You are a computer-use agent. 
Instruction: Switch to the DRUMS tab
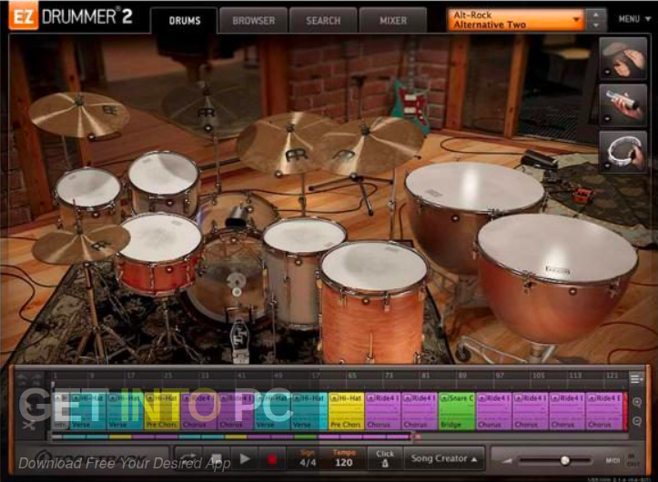click(x=184, y=20)
